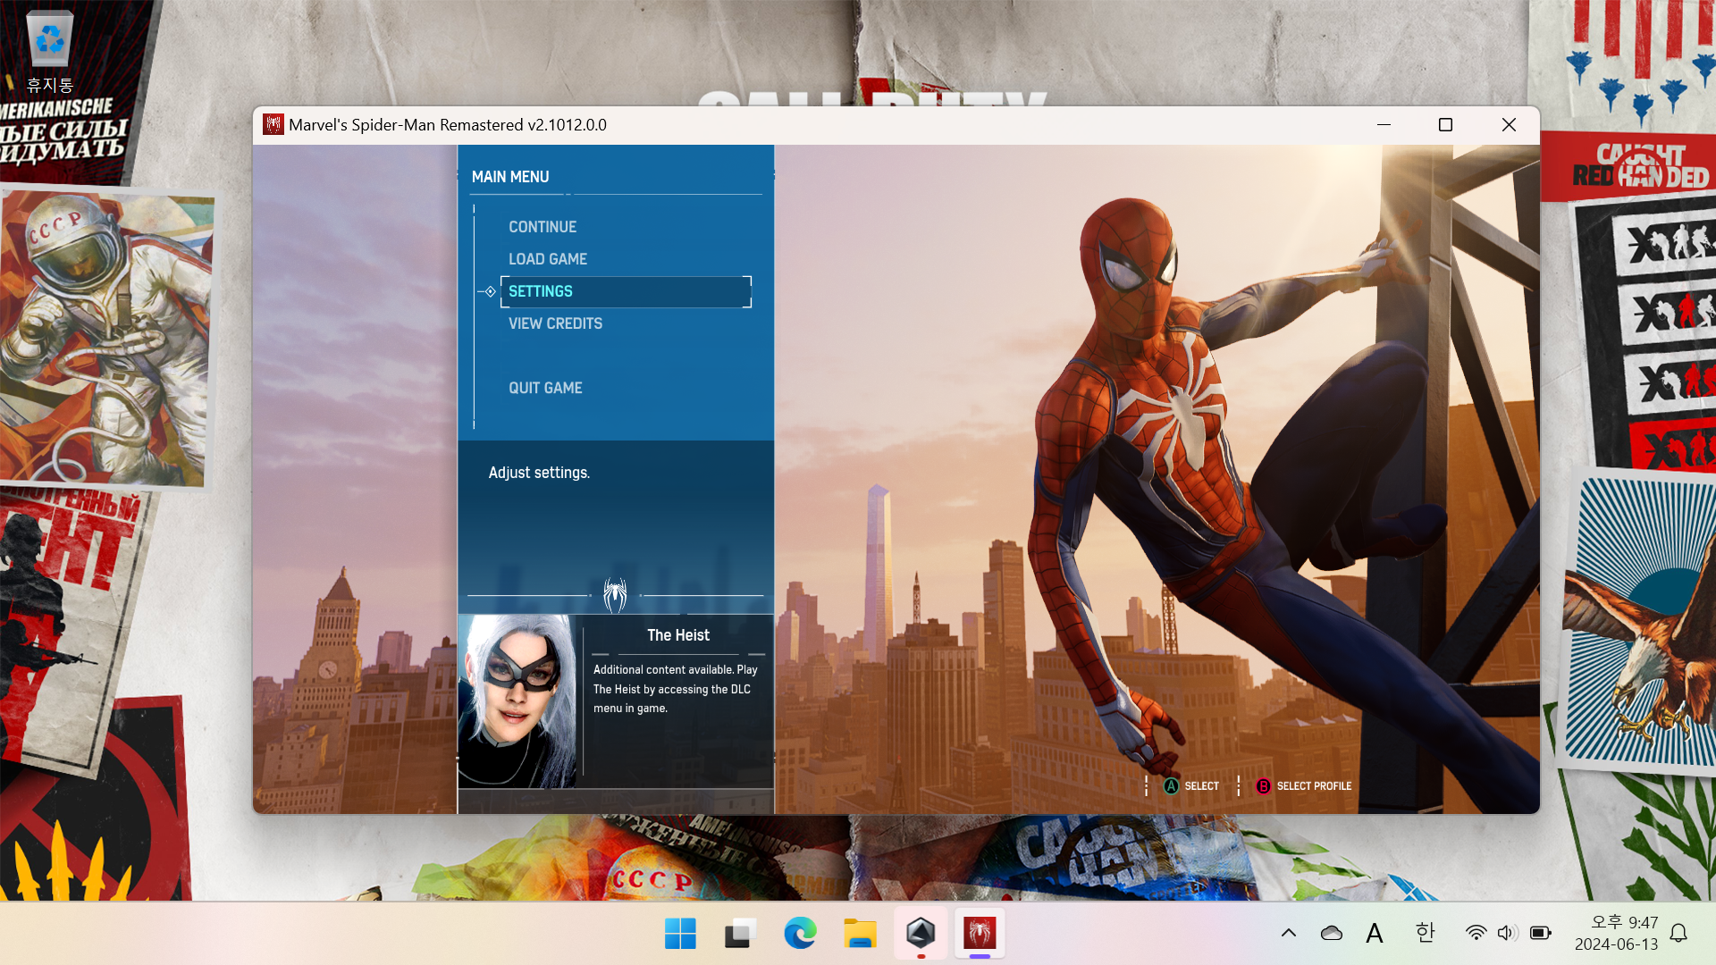Viewport: 1716px width, 965px height.
Task: Open File Explorer from taskbar
Action: (x=860, y=934)
